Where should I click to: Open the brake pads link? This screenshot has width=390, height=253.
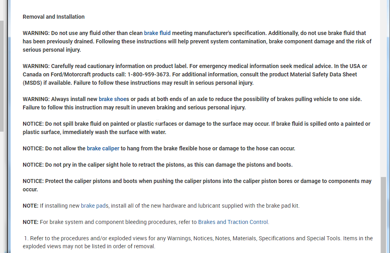(94, 206)
